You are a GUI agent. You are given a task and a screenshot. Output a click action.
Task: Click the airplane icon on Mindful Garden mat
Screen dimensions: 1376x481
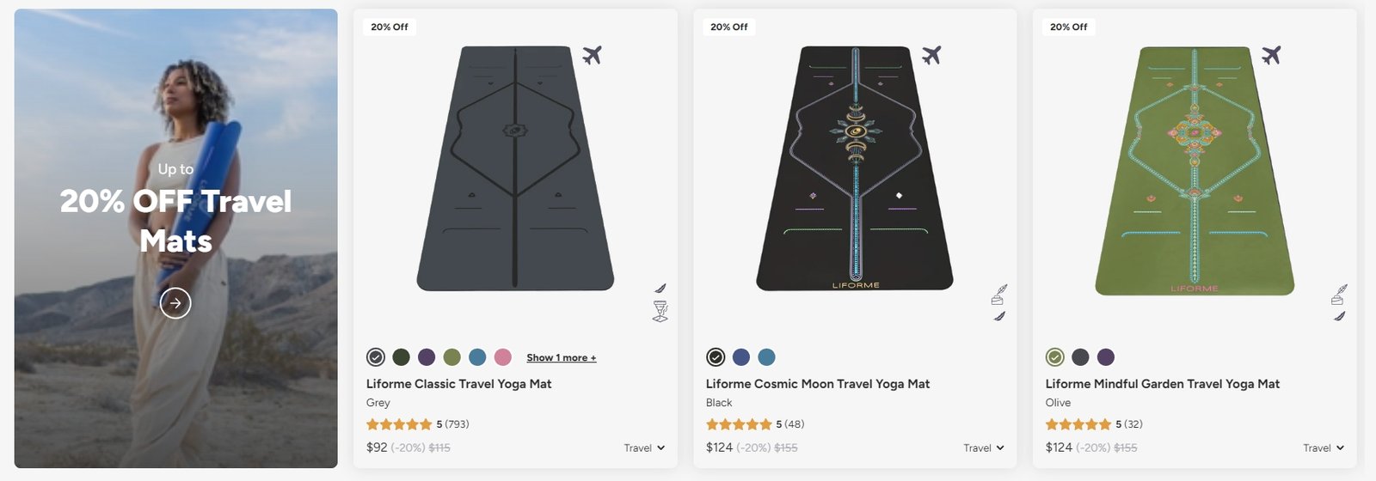coord(1271,56)
